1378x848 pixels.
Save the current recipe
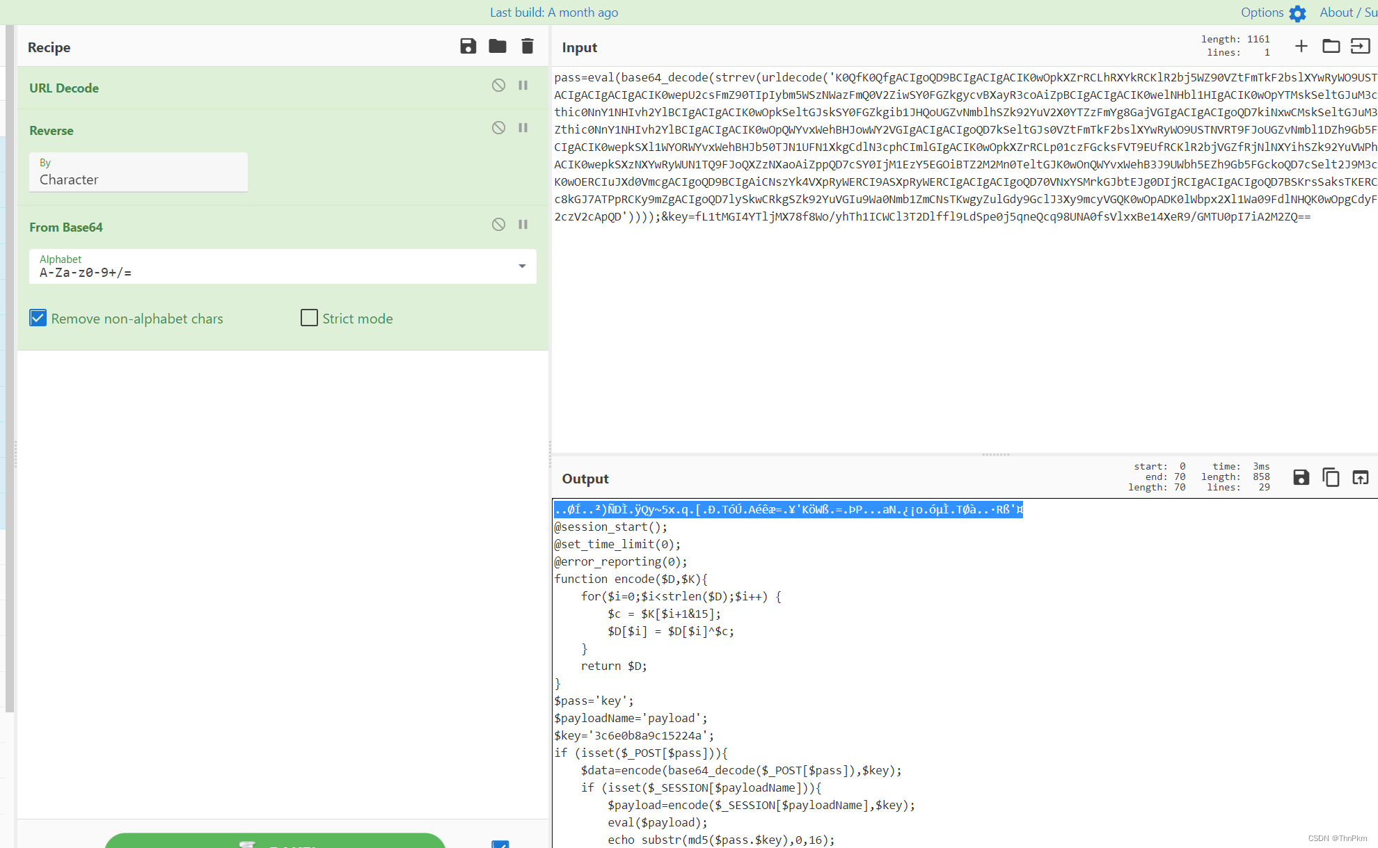pyautogui.click(x=468, y=47)
